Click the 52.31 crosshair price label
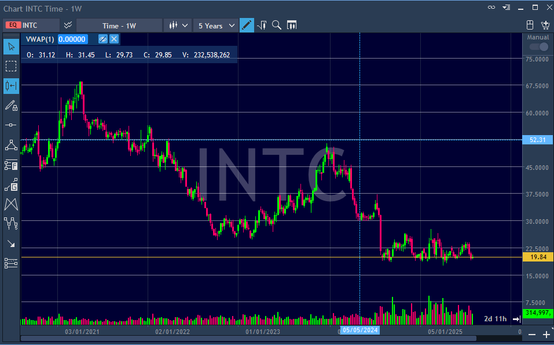The width and height of the screenshot is (554, 345). (537, 140)
